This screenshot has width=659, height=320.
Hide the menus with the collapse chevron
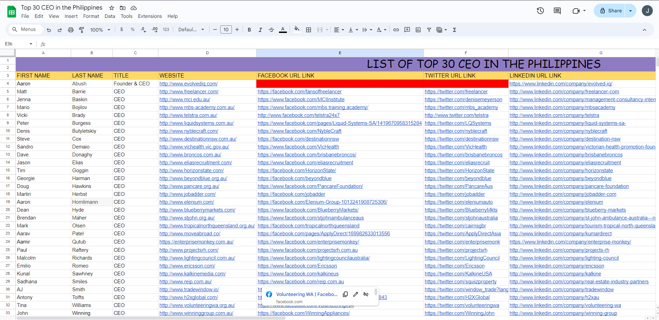click(x=645, y=30)
